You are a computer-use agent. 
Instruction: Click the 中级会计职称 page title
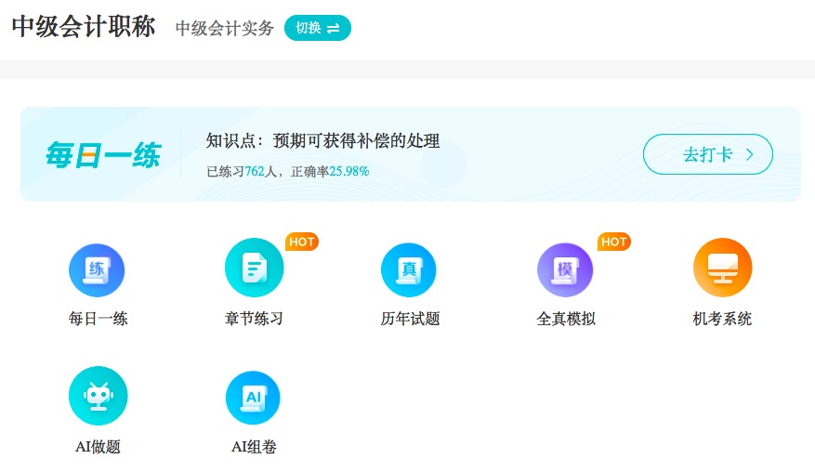click(83, 26)
